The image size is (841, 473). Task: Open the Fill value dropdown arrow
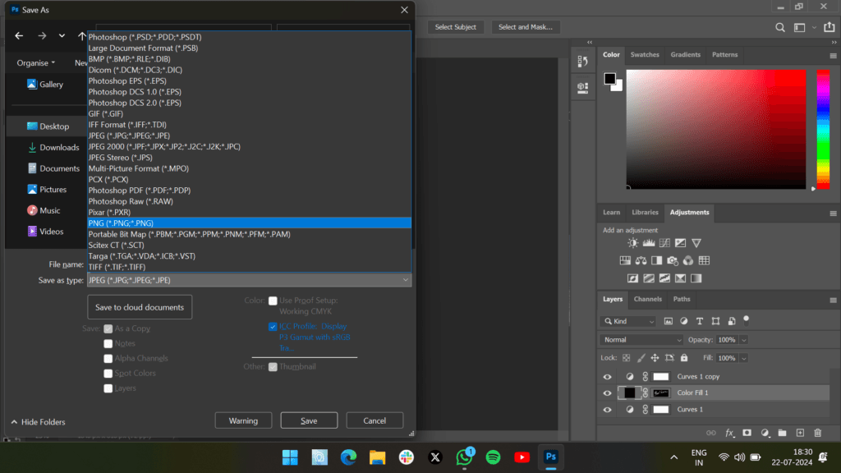point(743,358)
